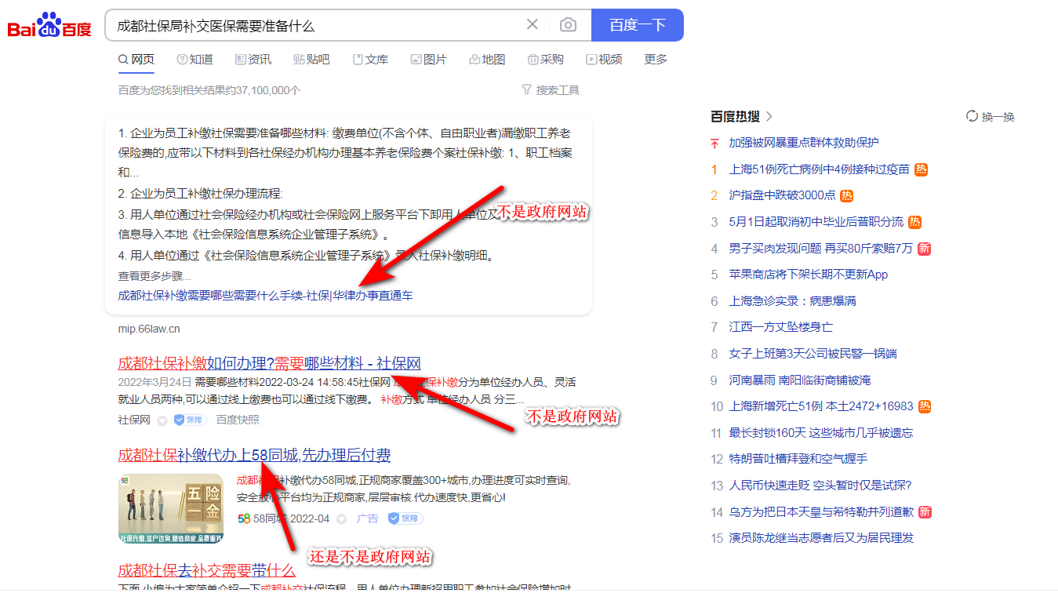This screenshot has height=593, width=1058.
Task: Select the 网页 tab
Action: (x=136, y=60)
